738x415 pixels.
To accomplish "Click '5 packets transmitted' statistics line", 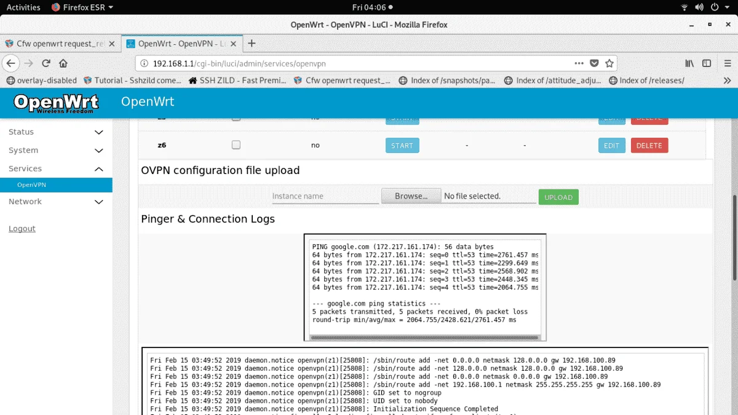I will (x=420, y=312).
